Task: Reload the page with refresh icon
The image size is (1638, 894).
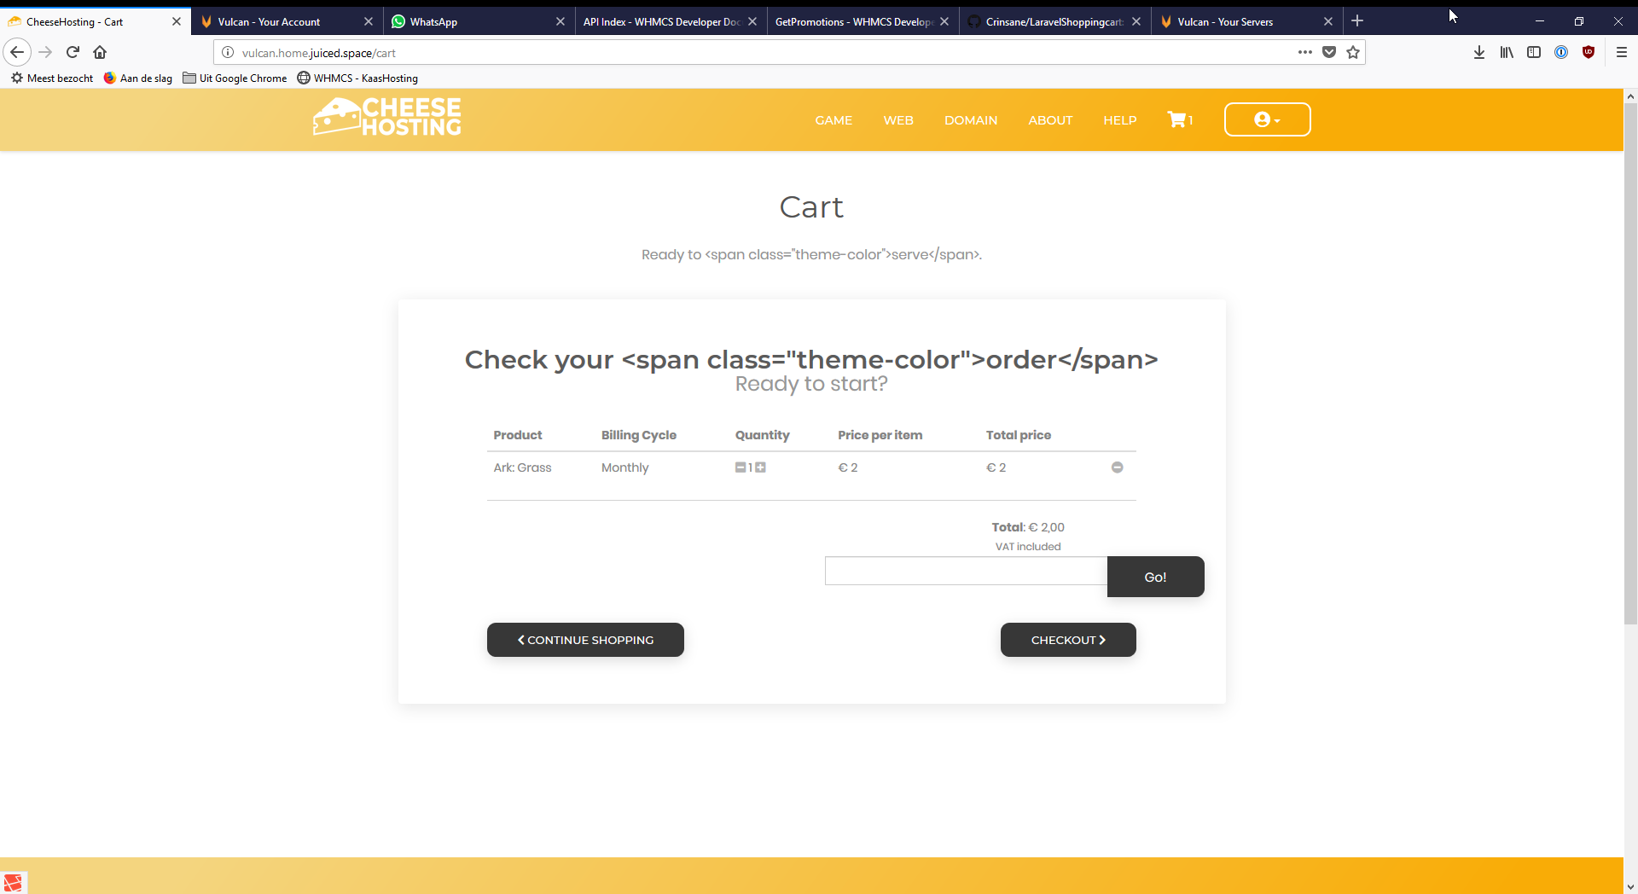Action: tap(73, 52)
